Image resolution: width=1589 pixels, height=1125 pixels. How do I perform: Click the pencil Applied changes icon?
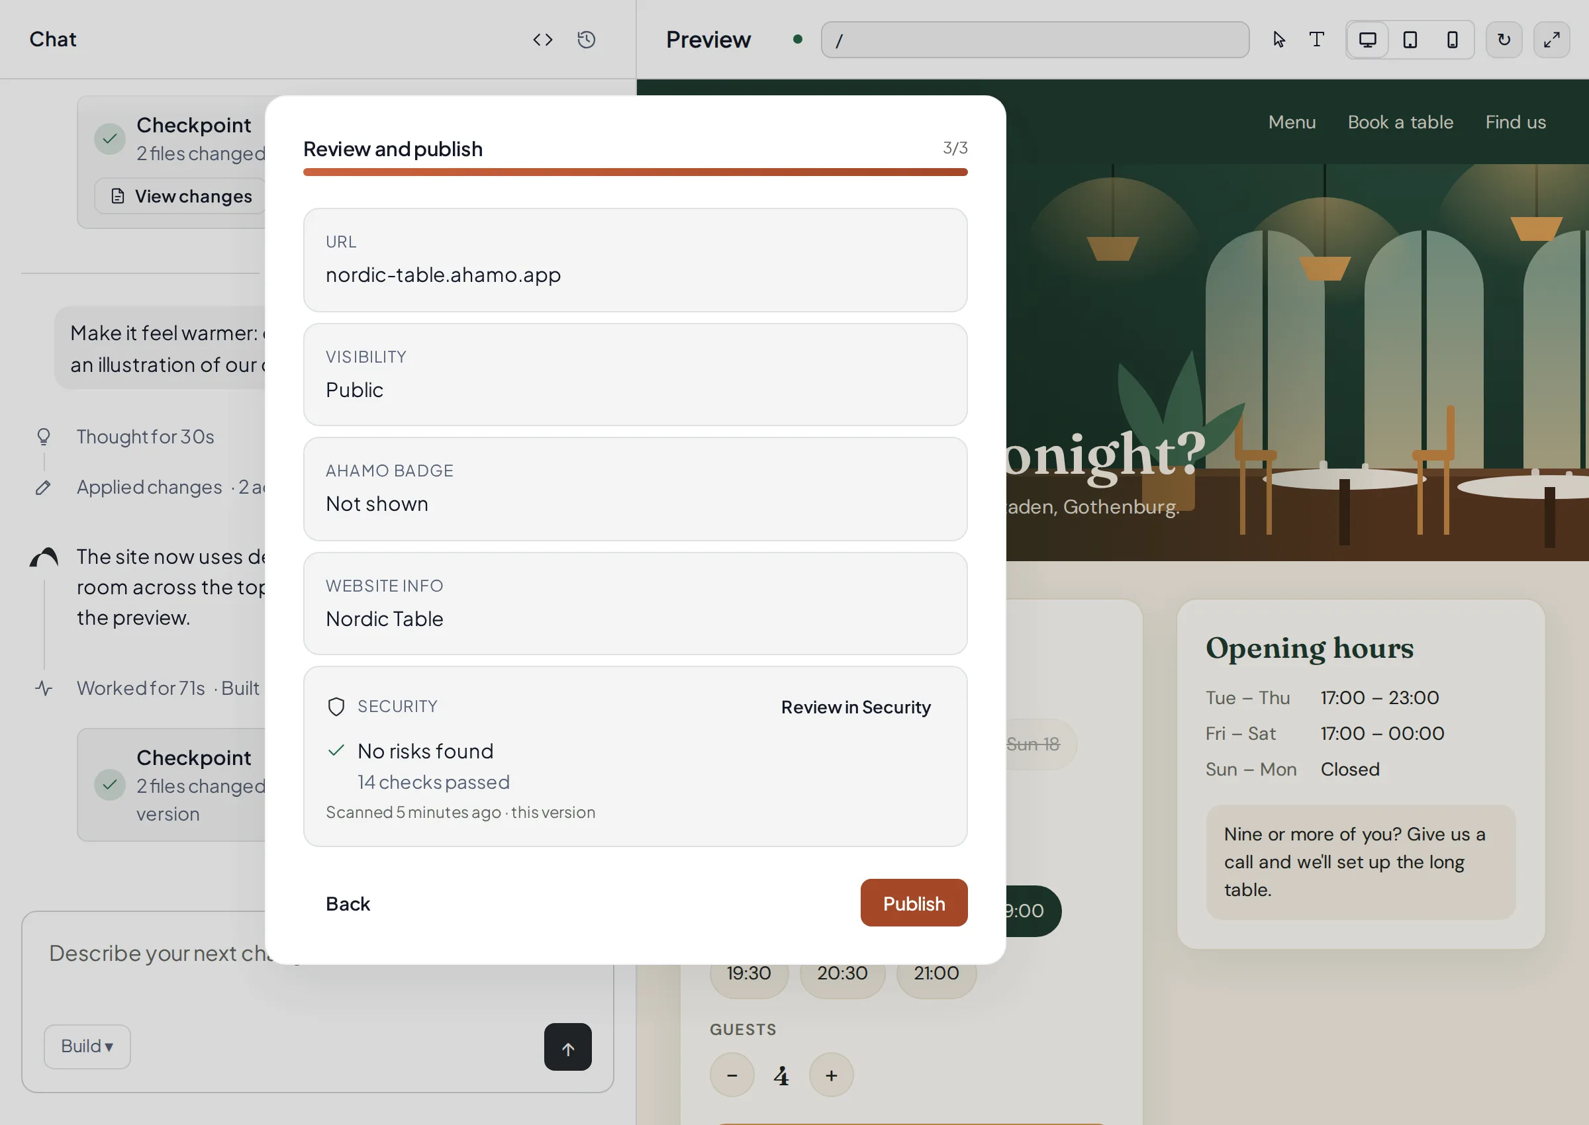pyautogui.click(x=43, y=488)
